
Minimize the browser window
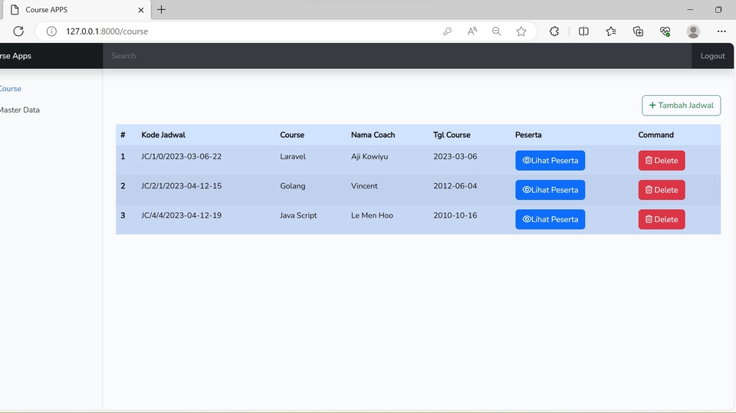pos(690,9)
